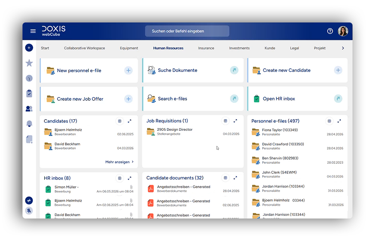Expand the Personnel e-files panel

[339, 121]
